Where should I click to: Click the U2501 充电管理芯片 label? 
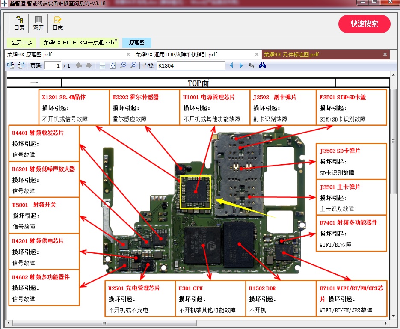(x=134, y=288)
